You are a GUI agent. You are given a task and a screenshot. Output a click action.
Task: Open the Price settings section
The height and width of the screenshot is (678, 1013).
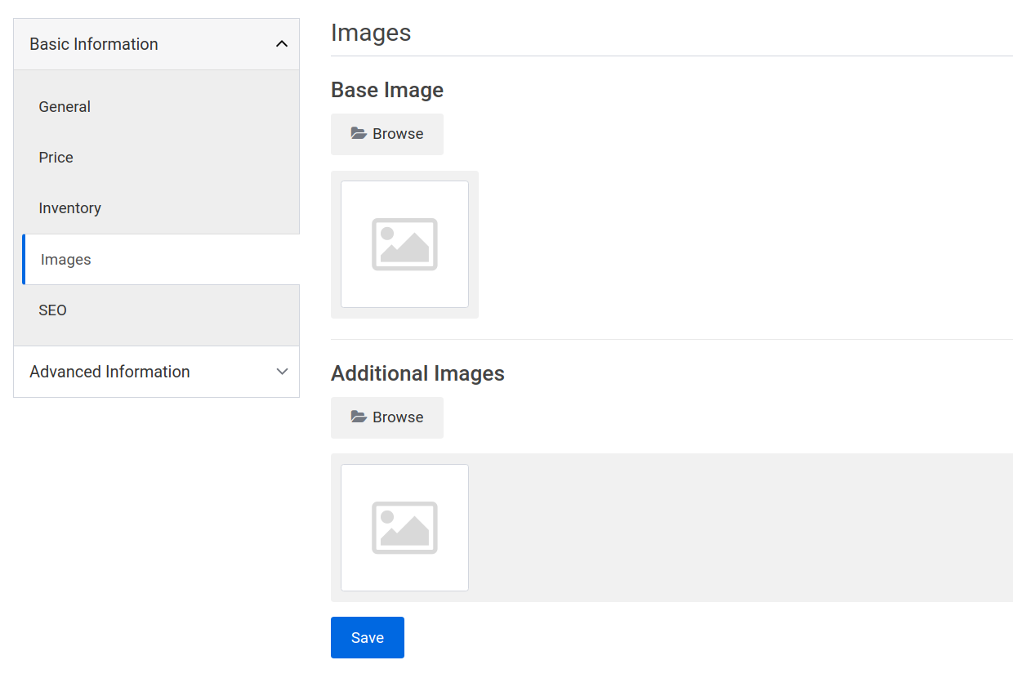coord(56,157)
